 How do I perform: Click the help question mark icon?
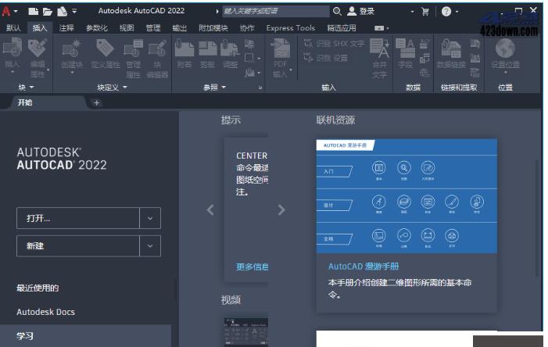pyautogui.click(x=446, y=12)
